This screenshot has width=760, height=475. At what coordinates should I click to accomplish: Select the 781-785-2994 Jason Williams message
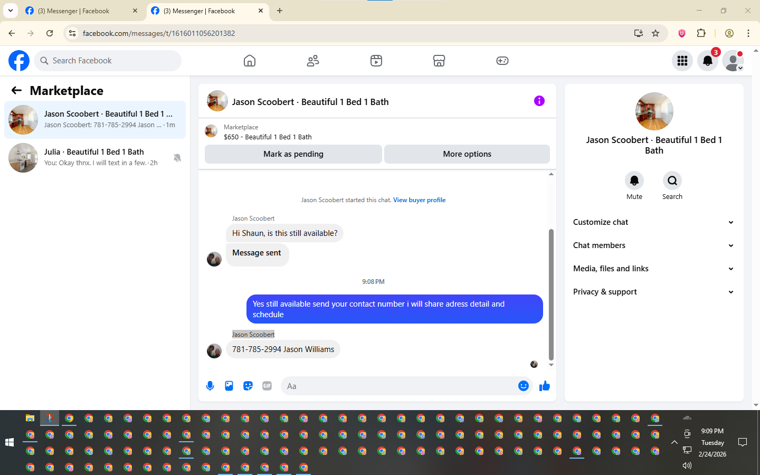pos(283,349)
